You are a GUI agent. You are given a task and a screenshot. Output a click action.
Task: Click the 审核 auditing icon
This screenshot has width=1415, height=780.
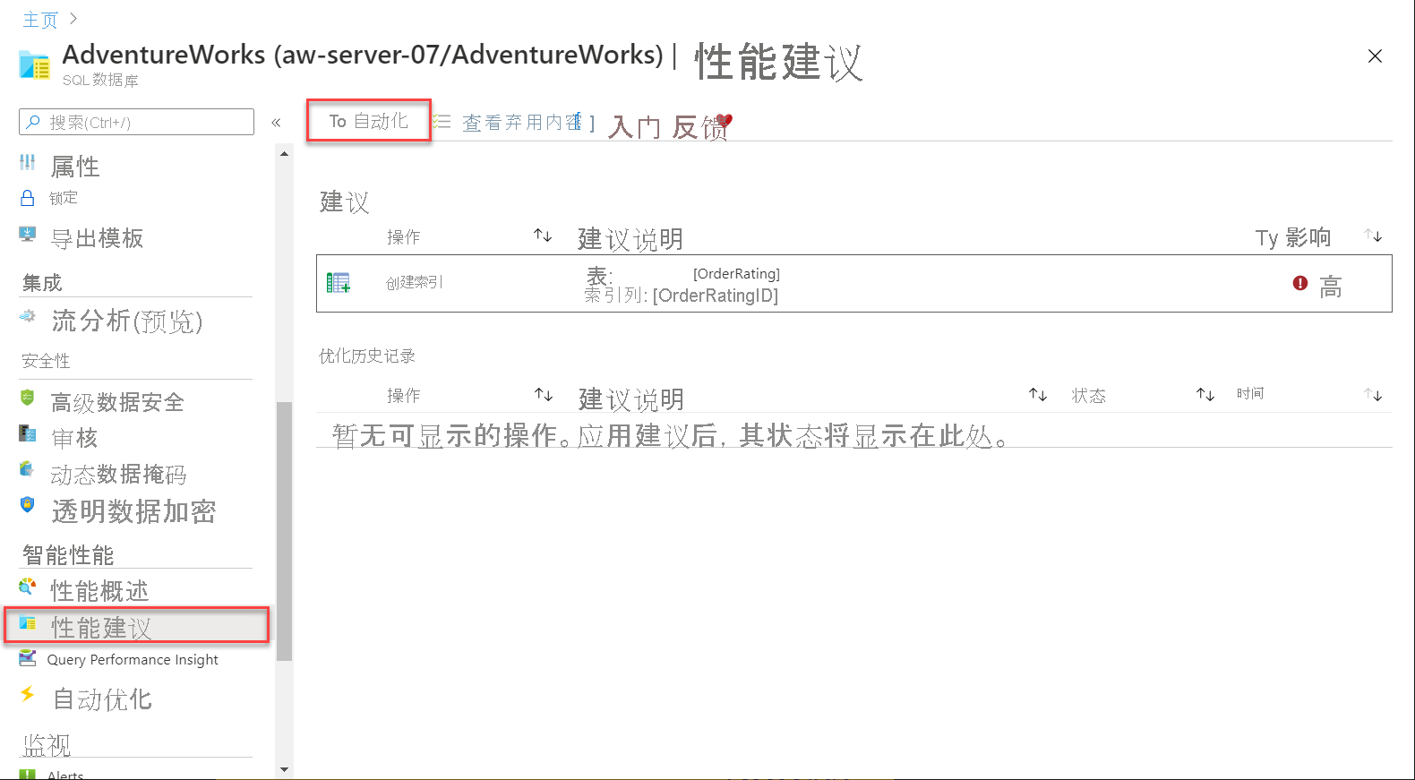28,434
